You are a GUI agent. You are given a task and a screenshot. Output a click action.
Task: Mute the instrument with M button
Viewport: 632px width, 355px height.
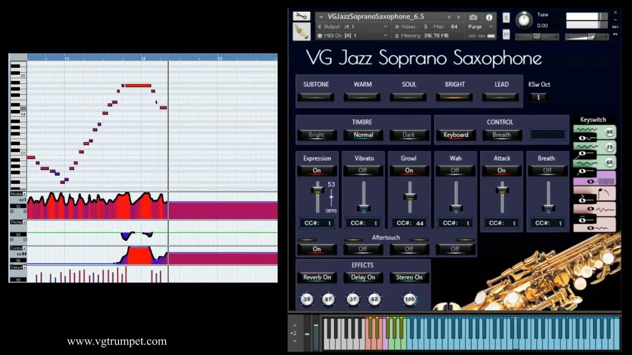(506, 34)
